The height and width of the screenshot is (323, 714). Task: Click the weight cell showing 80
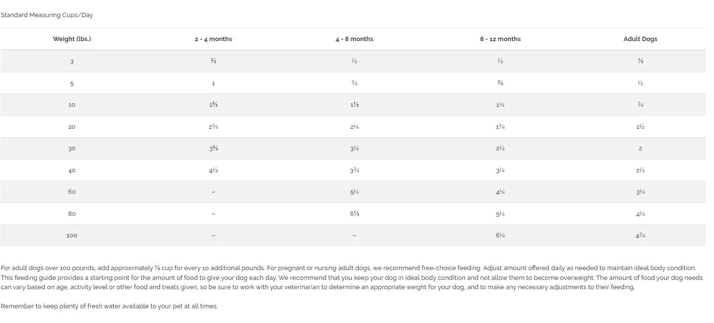pyautogui.click(x=72, y=214)
